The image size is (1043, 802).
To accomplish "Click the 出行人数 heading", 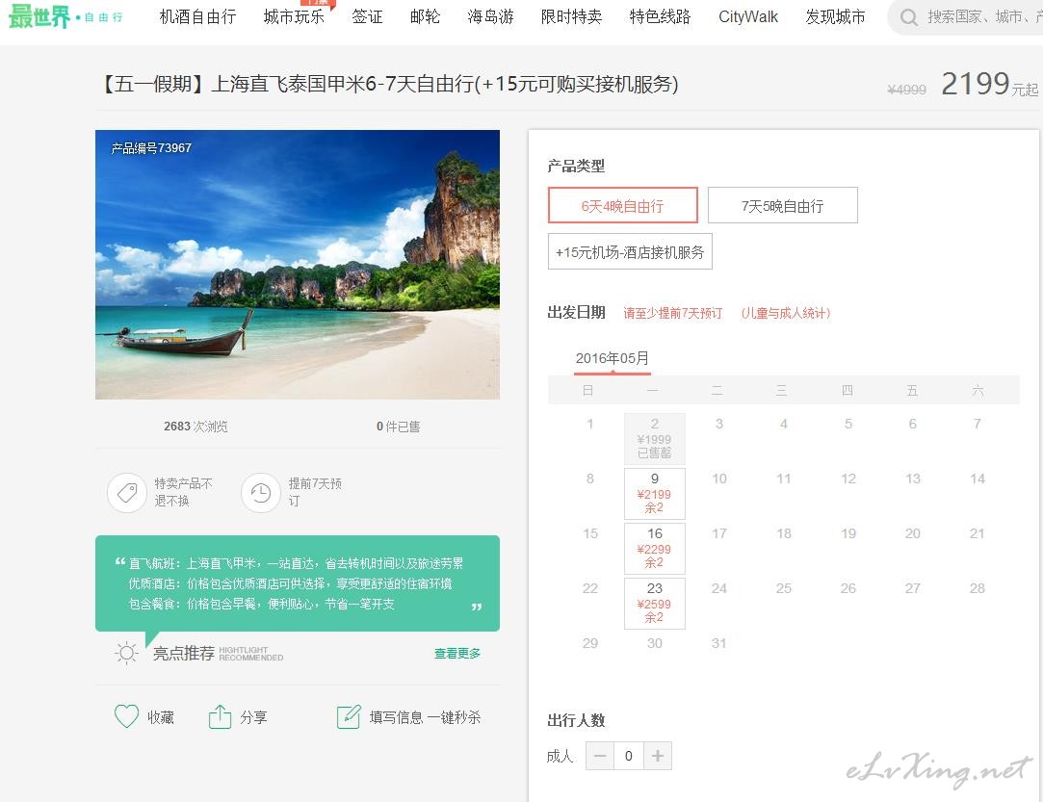I will [576, 720].
